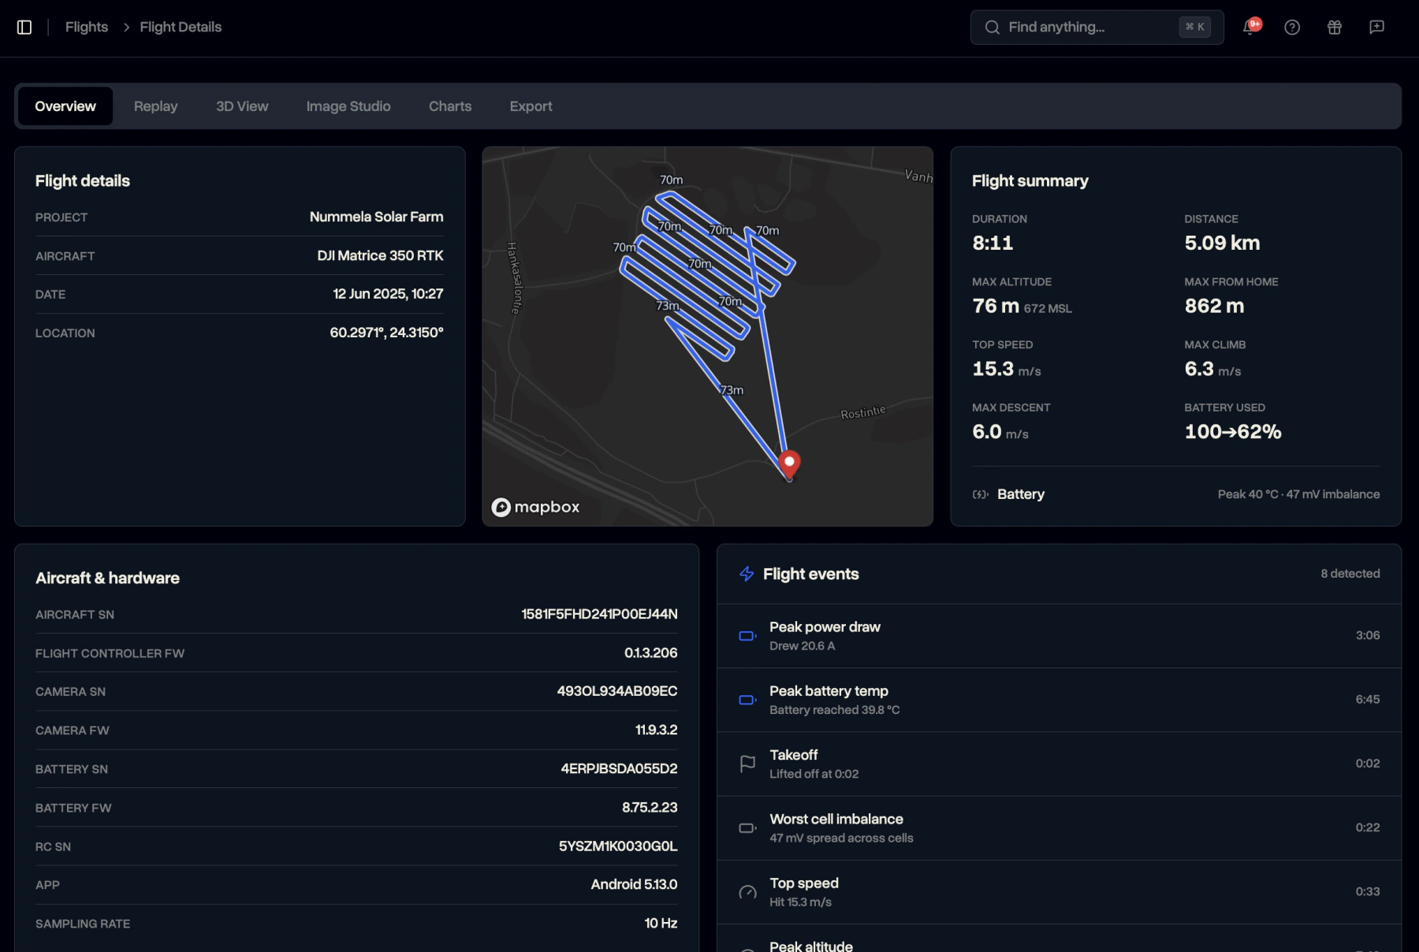Click the breadcrumb chevron separator
The width and height of the screenshot is (1419, 952).
tap(126, 28)
